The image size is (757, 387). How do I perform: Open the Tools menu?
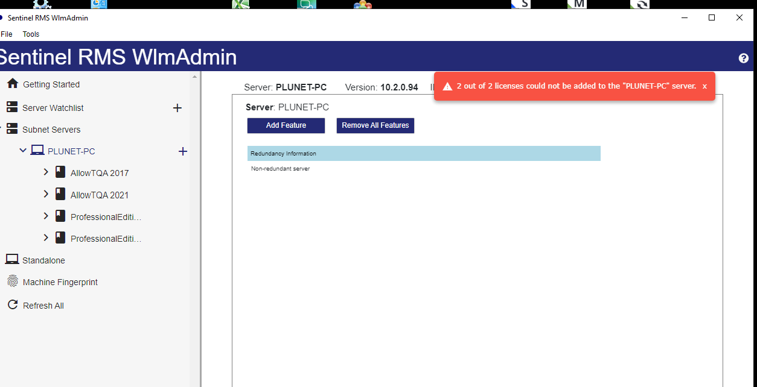pyautogui.click(x=30, y=34)
